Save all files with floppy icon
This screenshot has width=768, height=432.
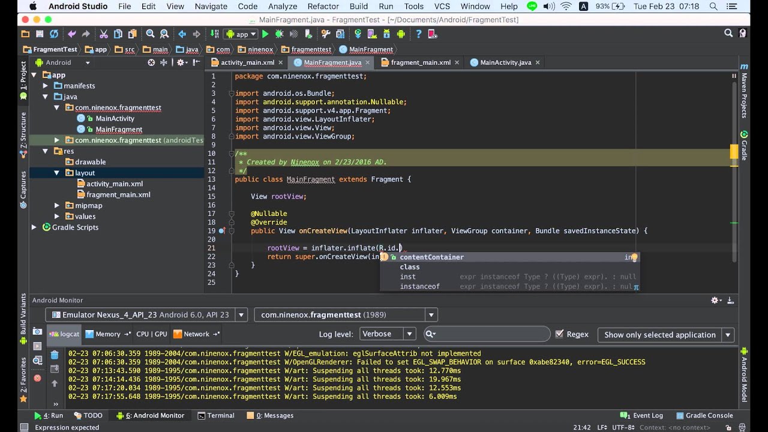click(40, 34)
